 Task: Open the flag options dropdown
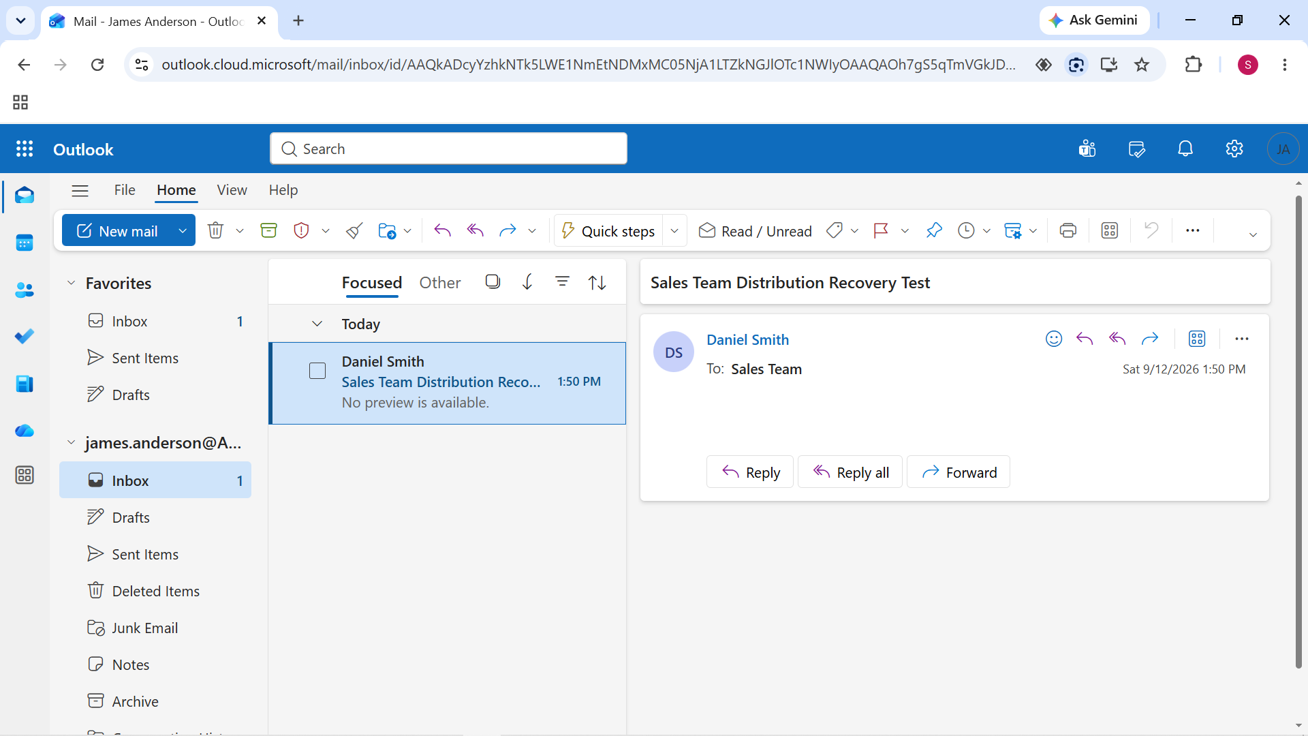tap(905, 231)
